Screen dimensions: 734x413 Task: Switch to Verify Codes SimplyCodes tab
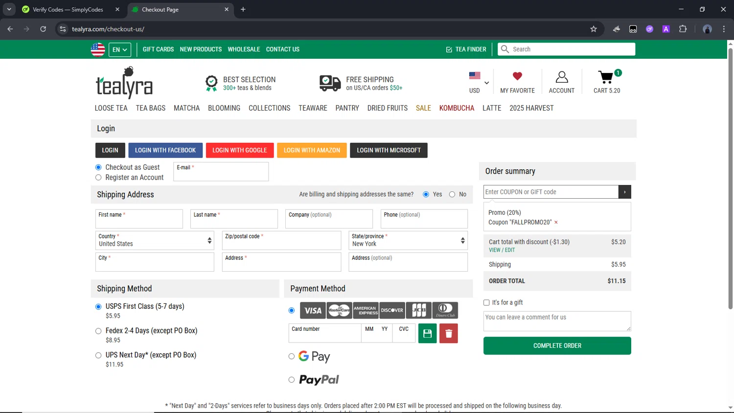click(71, 9)
